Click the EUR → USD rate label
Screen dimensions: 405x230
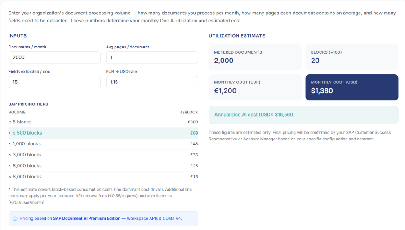121,72
